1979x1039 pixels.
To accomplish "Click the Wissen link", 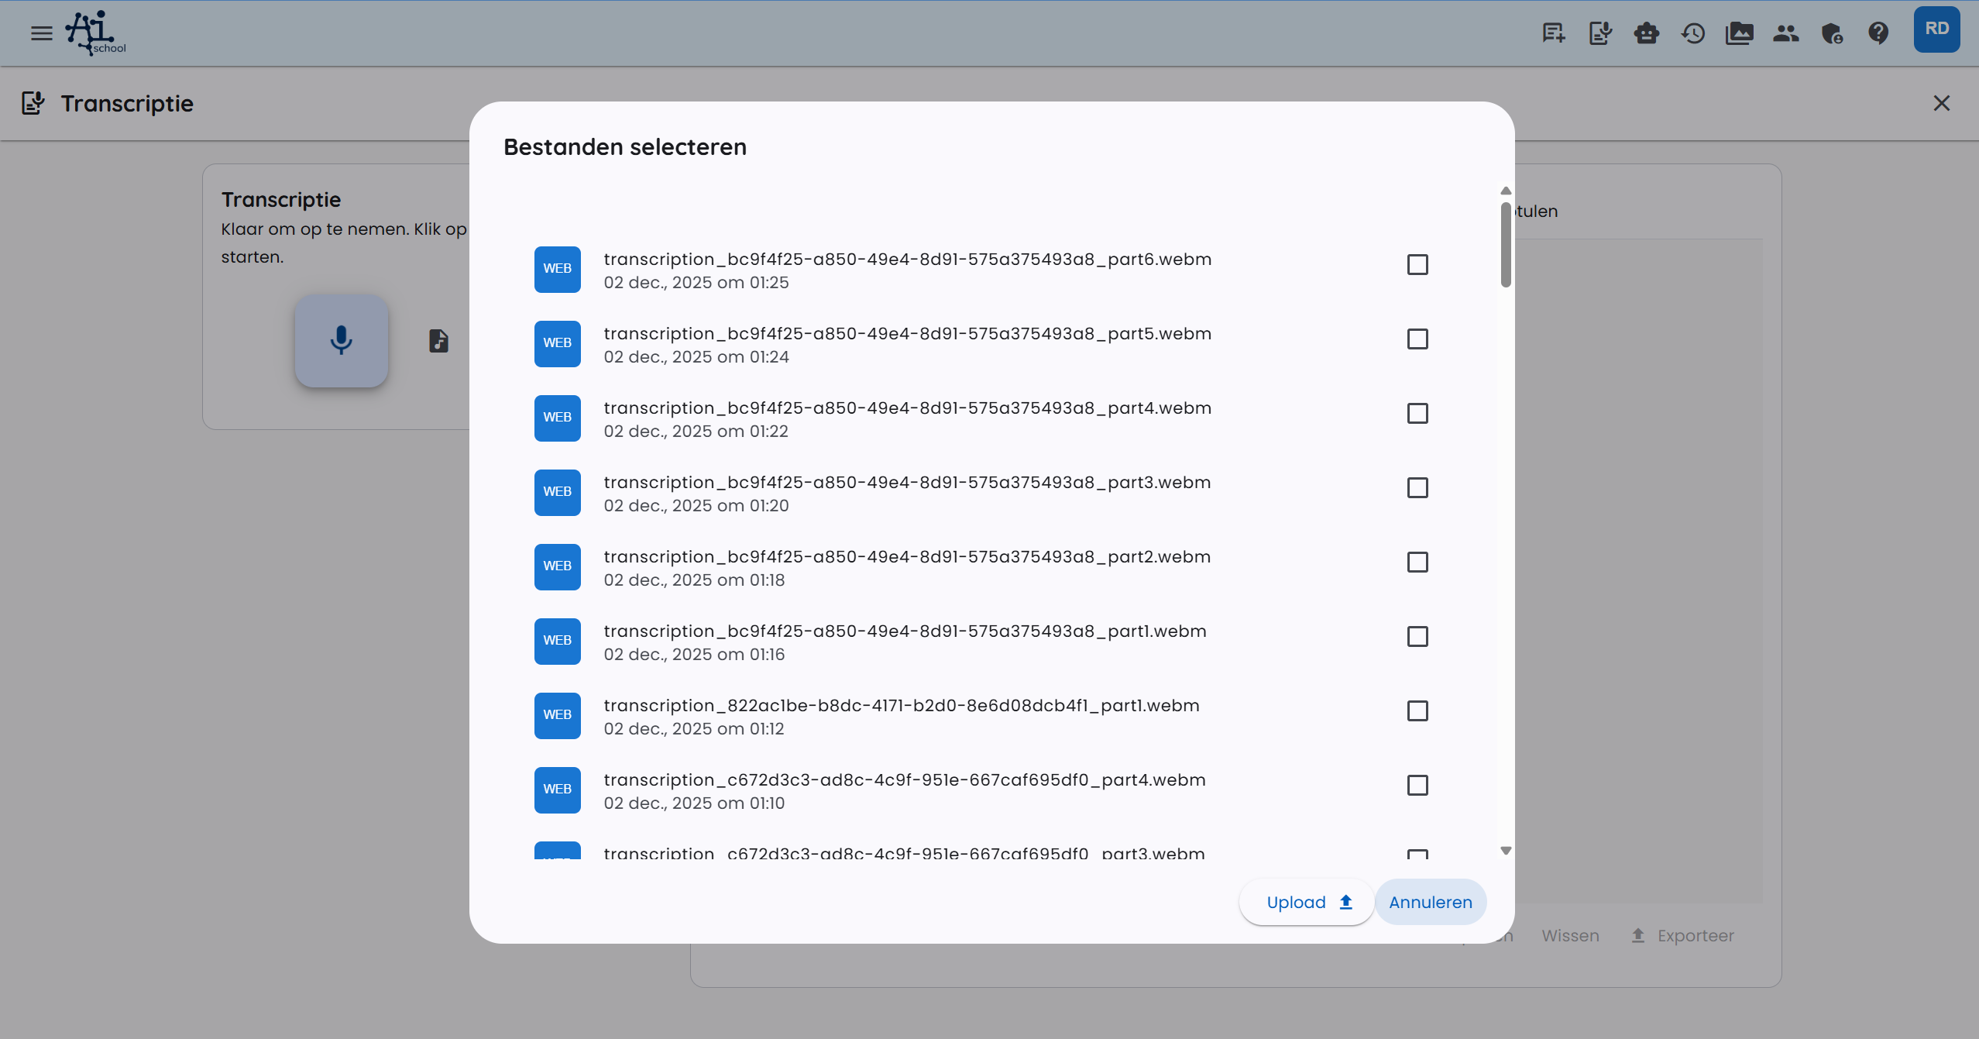I will (1570, 935).
